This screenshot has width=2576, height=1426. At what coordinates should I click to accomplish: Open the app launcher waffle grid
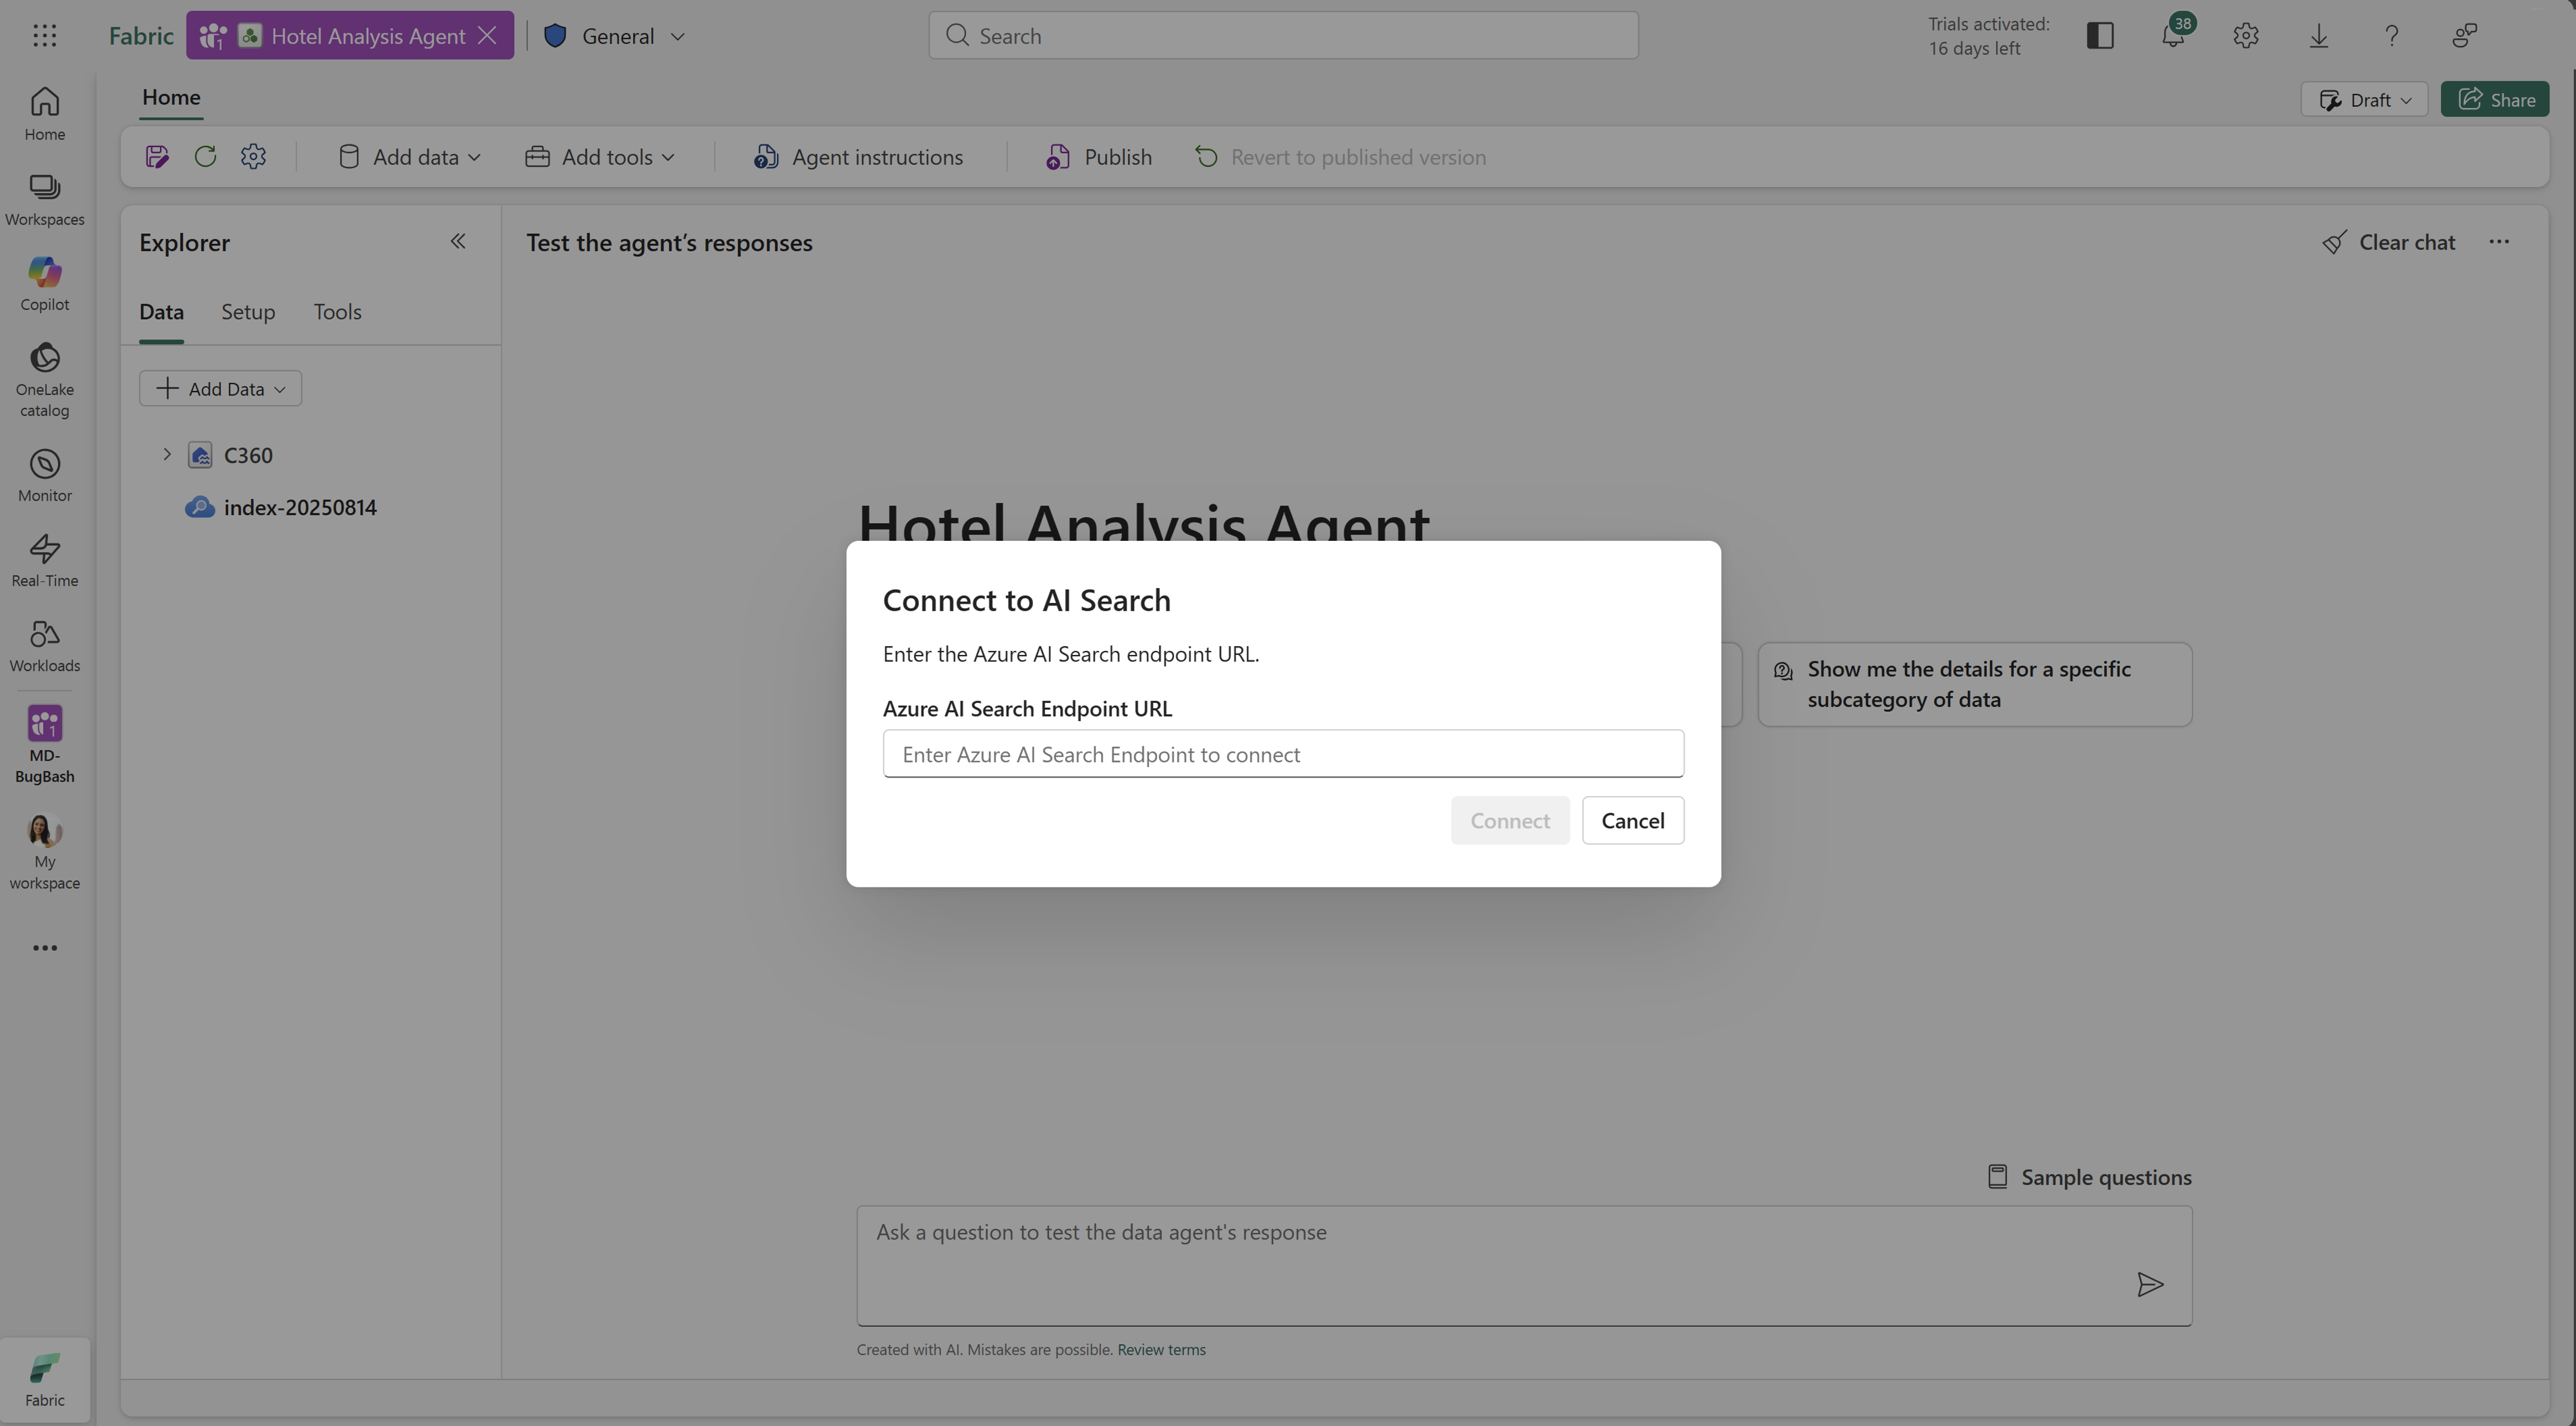(x=44, y=36)
